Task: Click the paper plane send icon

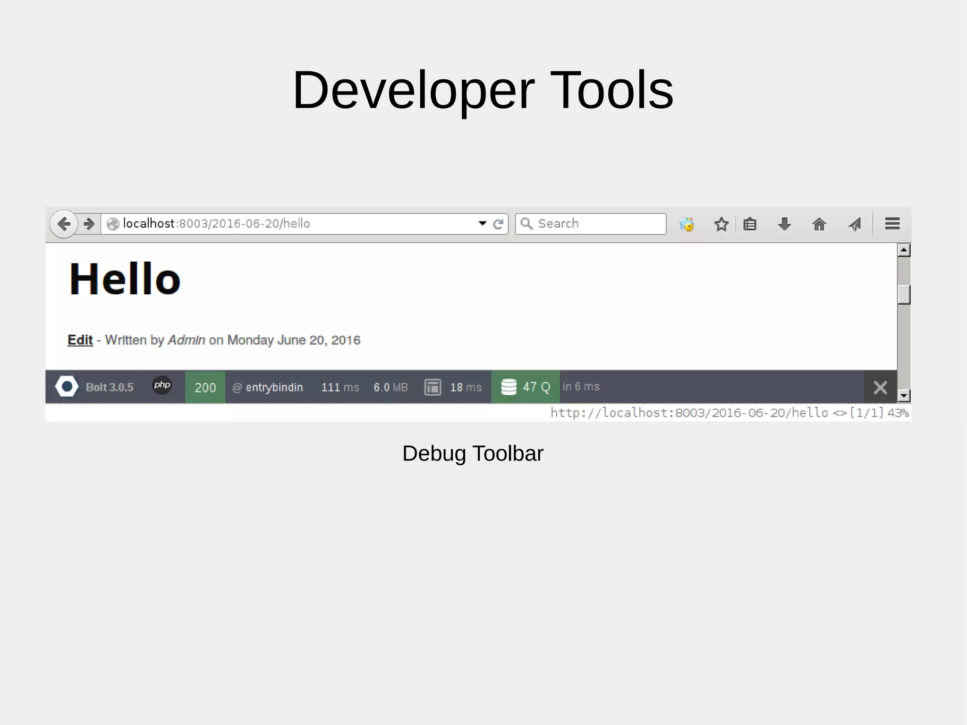Action: click(x=855, y=224)
